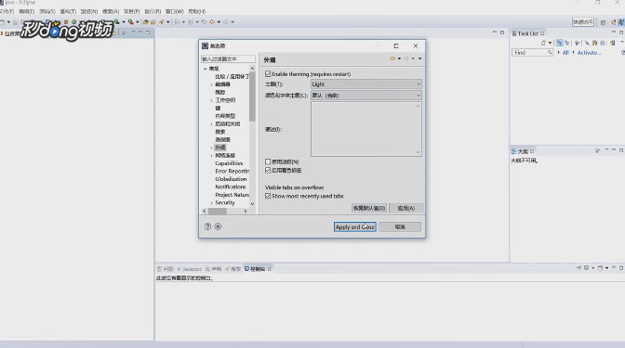Click the Apply (A) button
The height and width of the screenshot is (348, 625).
coord(406,208)
